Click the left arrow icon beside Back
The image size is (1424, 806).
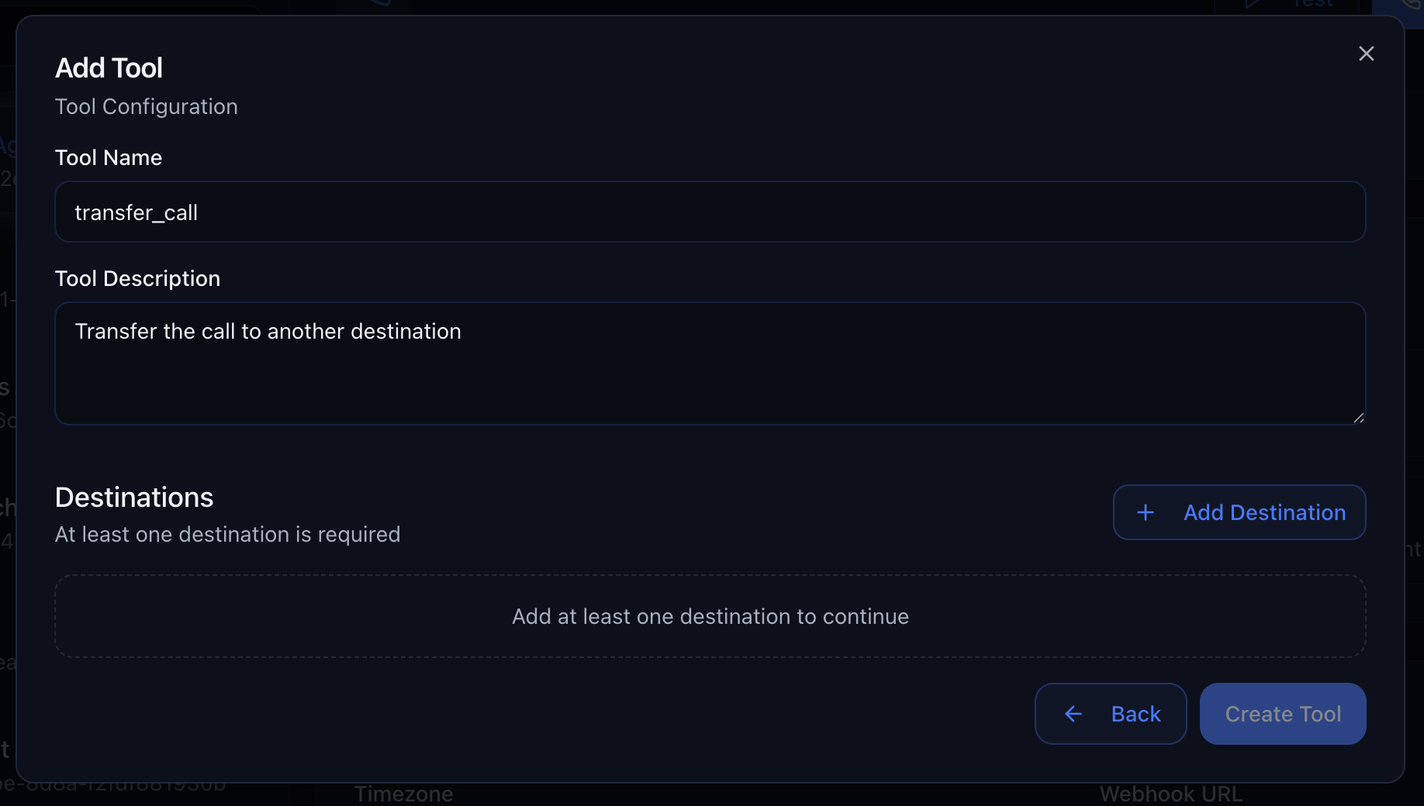click(x=1073, y=714)
